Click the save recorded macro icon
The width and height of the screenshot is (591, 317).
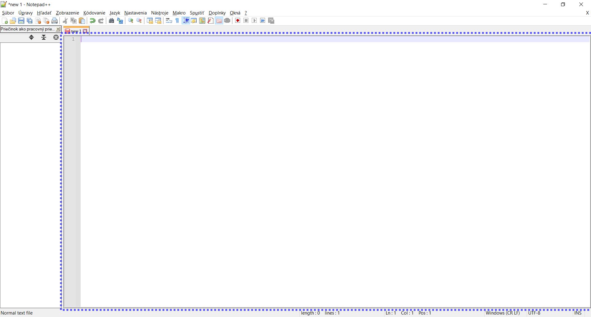click(271, 21)
